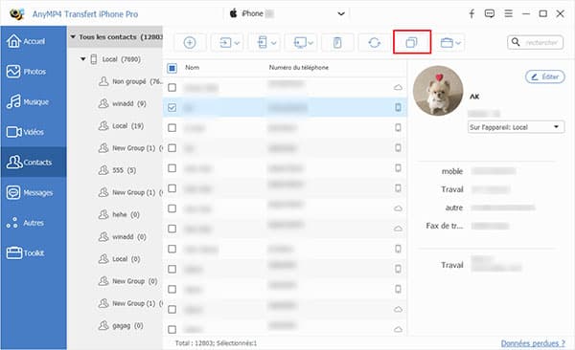Image resolution: width=575 pixels, height=350 pixels.
Task: Click export to device phone icon
Action: 263,42
